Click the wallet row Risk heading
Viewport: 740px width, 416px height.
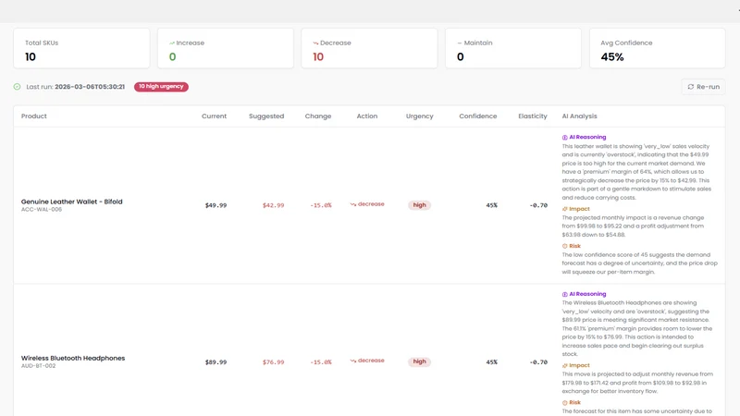(x=574, y=246)
